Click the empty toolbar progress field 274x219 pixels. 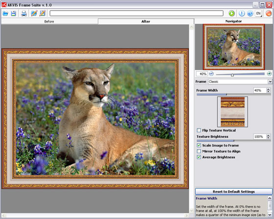pyautogui.click(x=137, y=13)
